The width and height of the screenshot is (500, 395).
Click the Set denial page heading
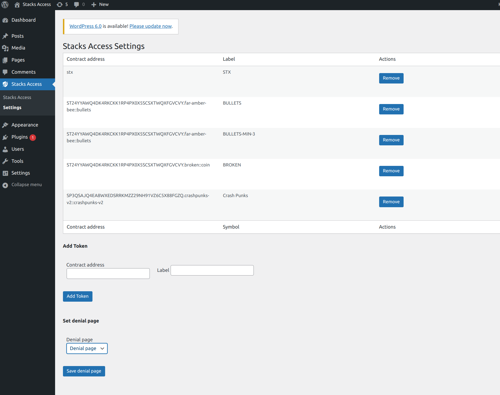(81, 321)
